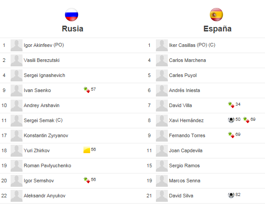The height and width of the screenshot is (204, 265).
Task: Click Ivan Saenko's substitution icon at minute 57
Action: [87, 90]
